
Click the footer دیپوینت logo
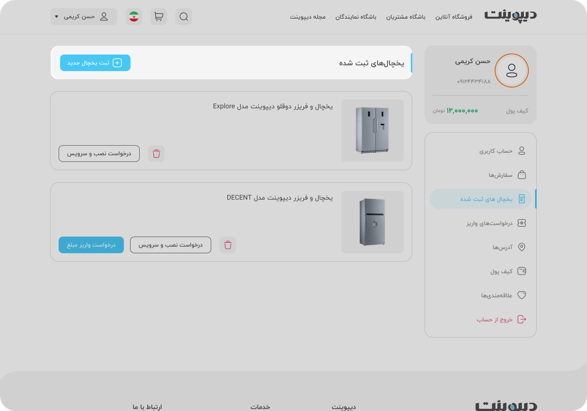point(506,407)
